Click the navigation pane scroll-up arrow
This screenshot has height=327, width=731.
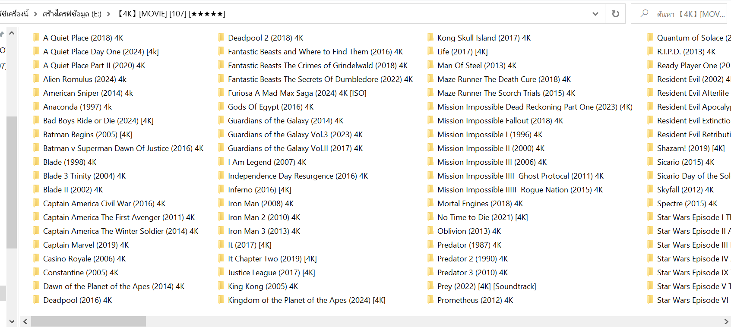click(12, 33)
